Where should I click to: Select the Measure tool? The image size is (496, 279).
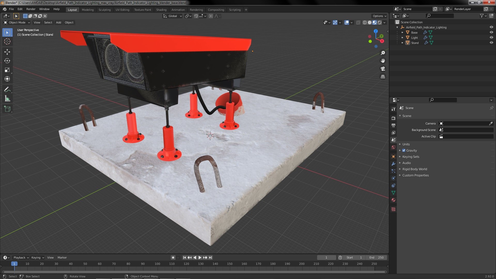7,99
